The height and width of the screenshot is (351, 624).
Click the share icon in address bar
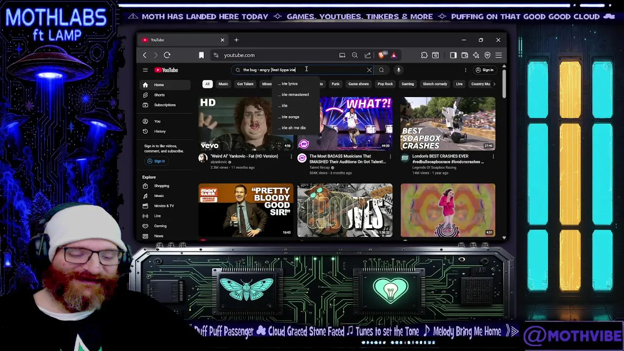coord(368,55)
